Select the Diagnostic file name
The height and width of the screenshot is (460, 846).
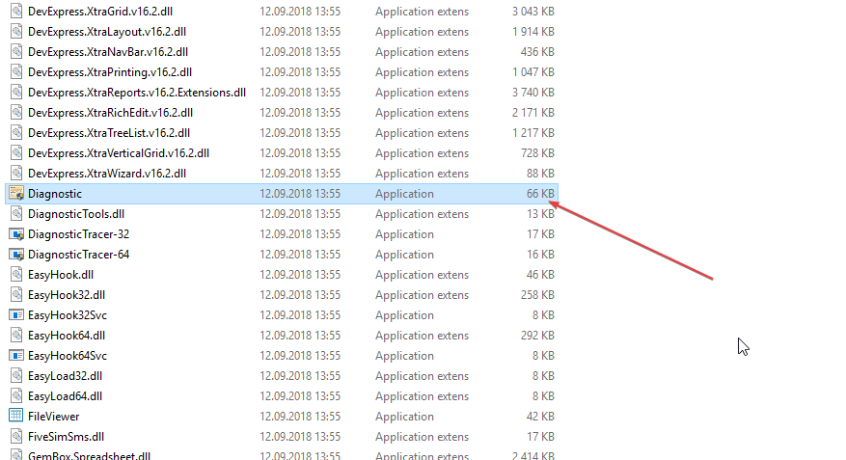click(x=55, y=194)
